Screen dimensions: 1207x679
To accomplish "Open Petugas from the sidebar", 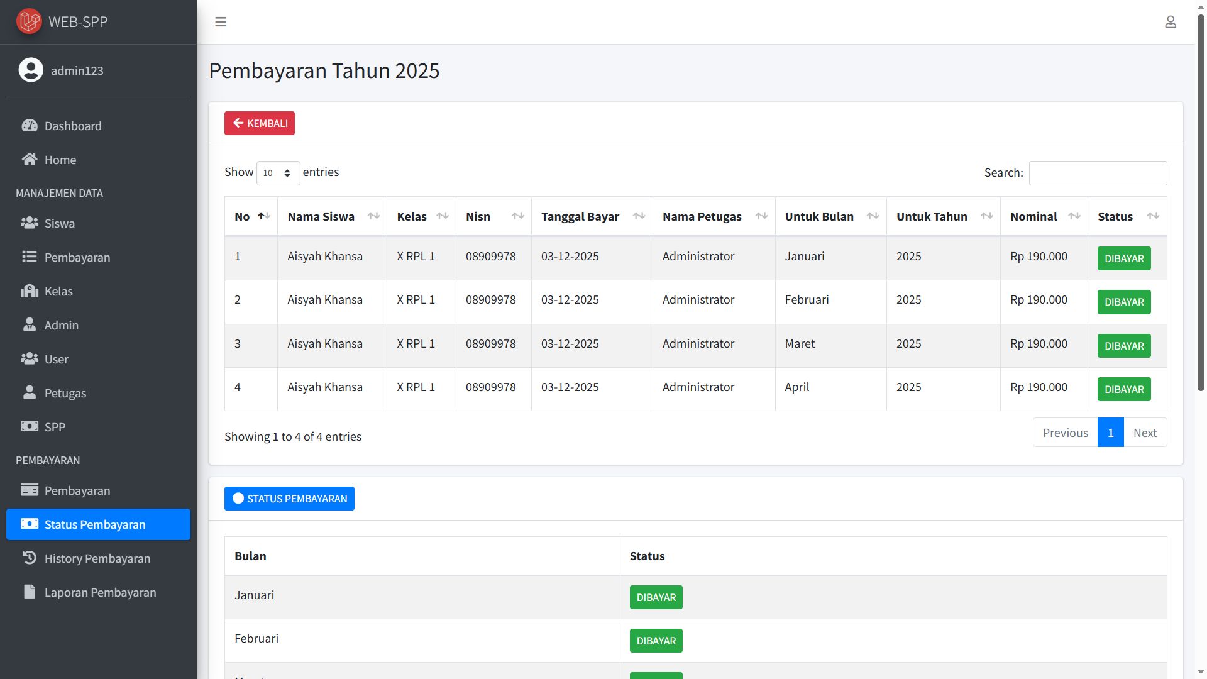I will 65,393.
